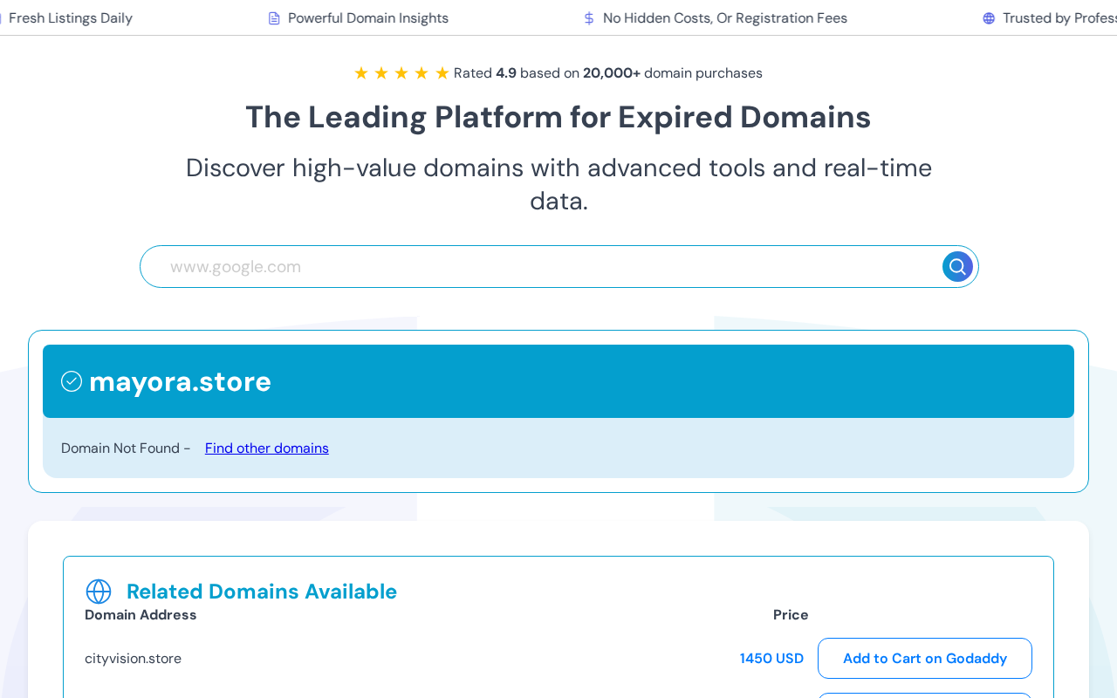Click the checkmark icon beside mayora.store
This screenshot has width=1117, height=698.
(x=72, y=381)
